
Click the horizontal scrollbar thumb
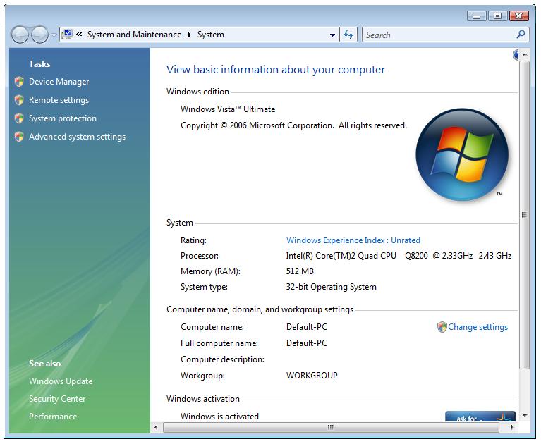tap(331, 428)
